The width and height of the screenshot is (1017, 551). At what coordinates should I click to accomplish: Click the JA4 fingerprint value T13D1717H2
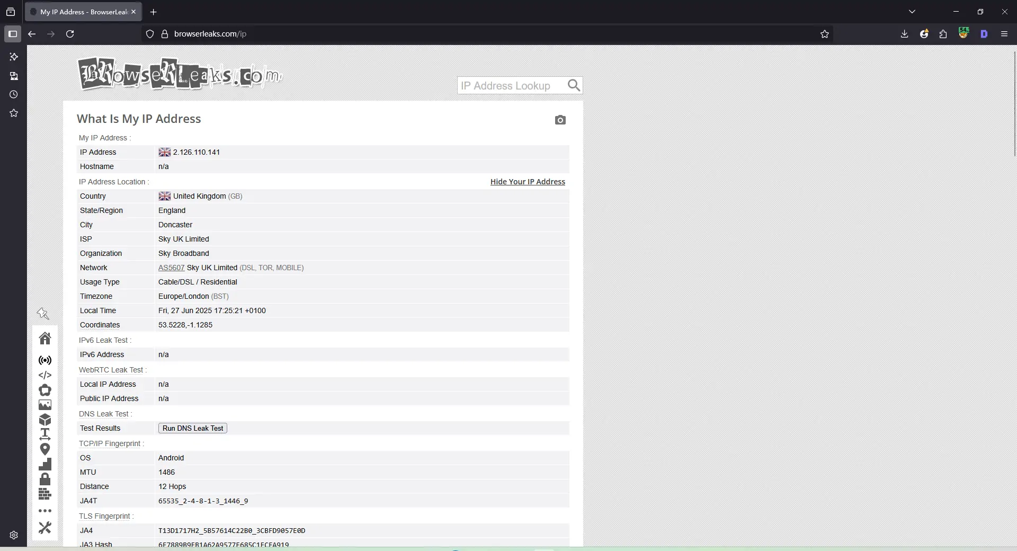232,530
